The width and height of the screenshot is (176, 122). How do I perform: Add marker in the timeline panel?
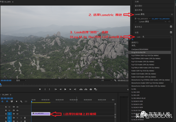[17, 101]
